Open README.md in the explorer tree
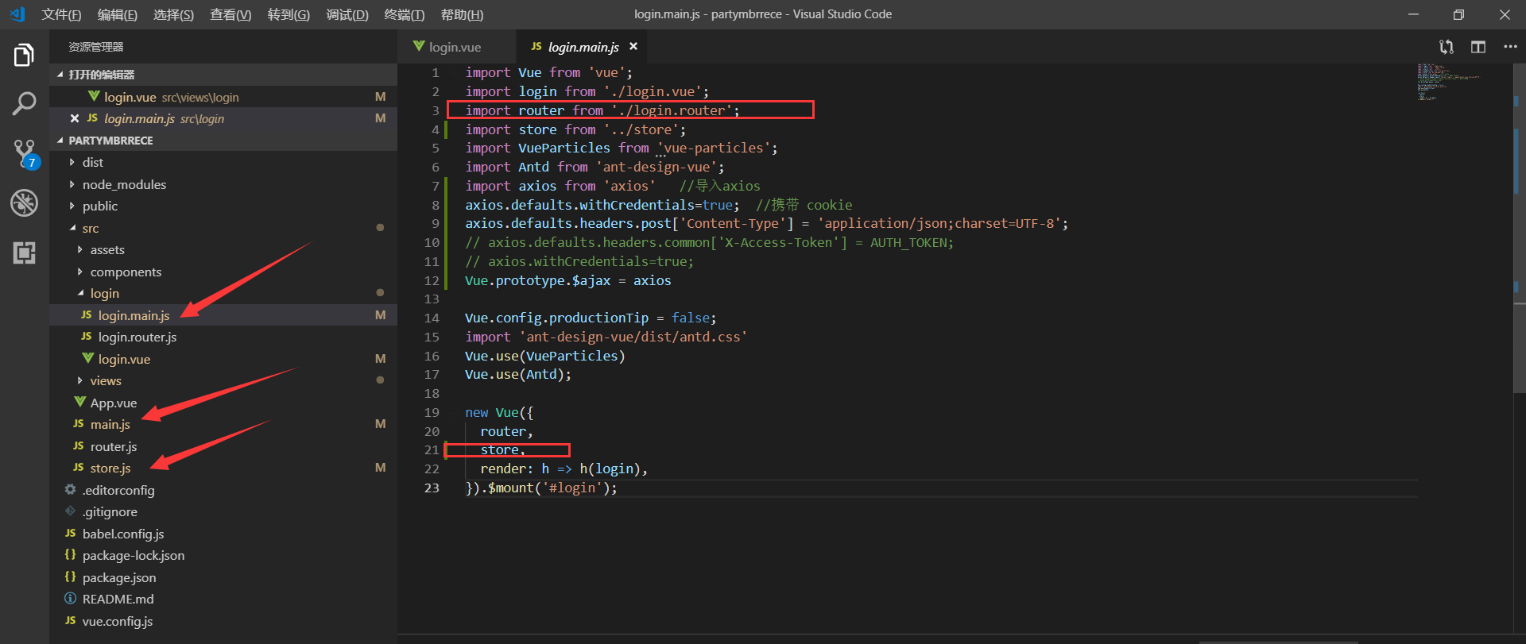 tap(223, 599)
